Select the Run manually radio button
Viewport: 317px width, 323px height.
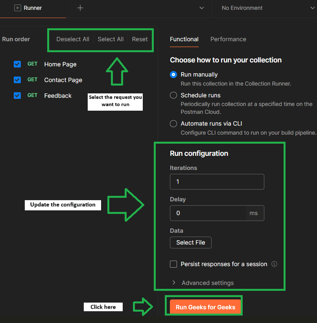point(173,74)
